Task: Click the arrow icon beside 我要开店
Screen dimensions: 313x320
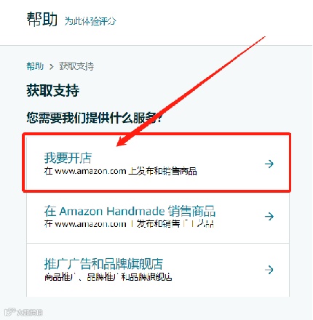Action: [269, 164]
